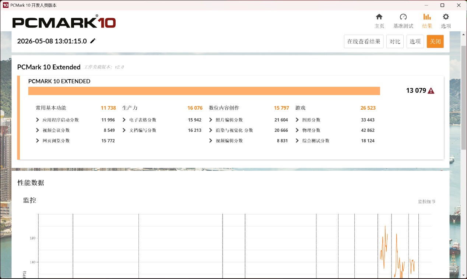Image resolution: width=467 pixels, height=279 pixels.
Task: Click the 选项 button near 关闭
Action: [415, 42]
